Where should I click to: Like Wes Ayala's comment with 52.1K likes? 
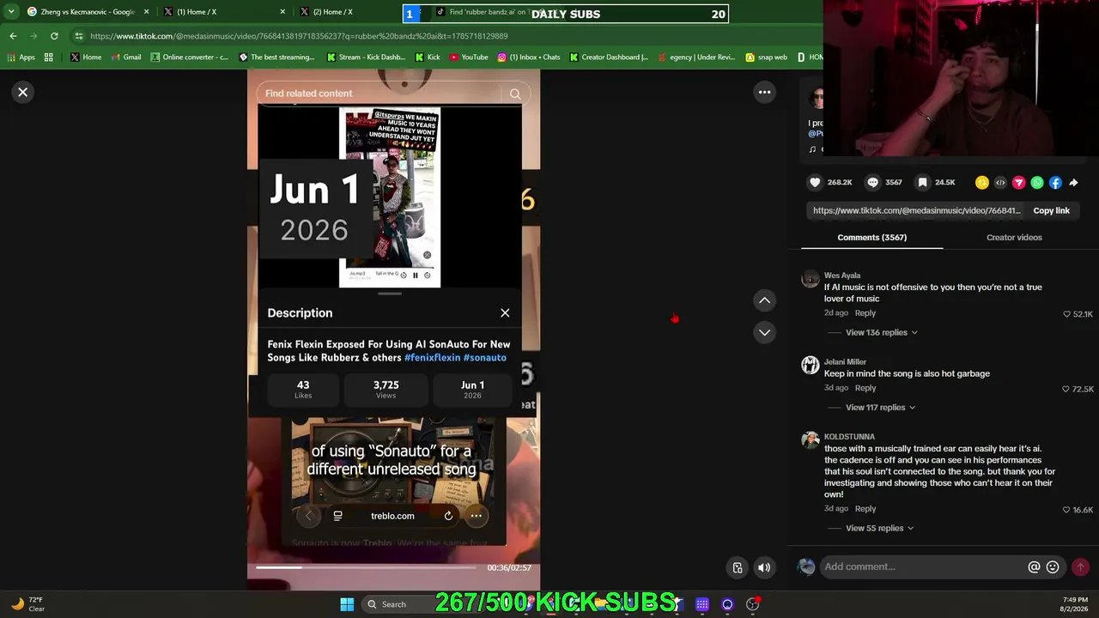[1066, 314]
